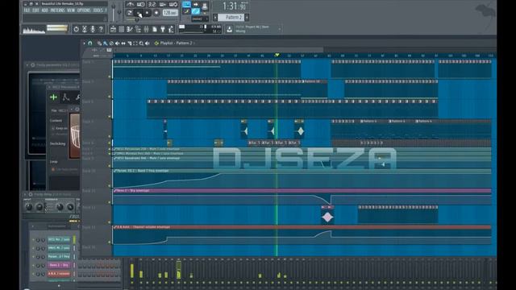Screen dimensions: 516x290
Task: Toggle the magnet snap icon in Playlist
Action: [x=90, y=43]
